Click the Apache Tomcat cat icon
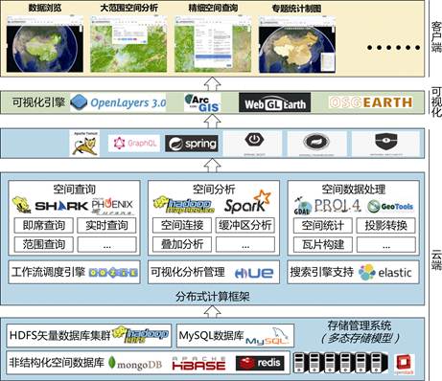The width and height of the screenshot is (442, 381). [84, 144]
